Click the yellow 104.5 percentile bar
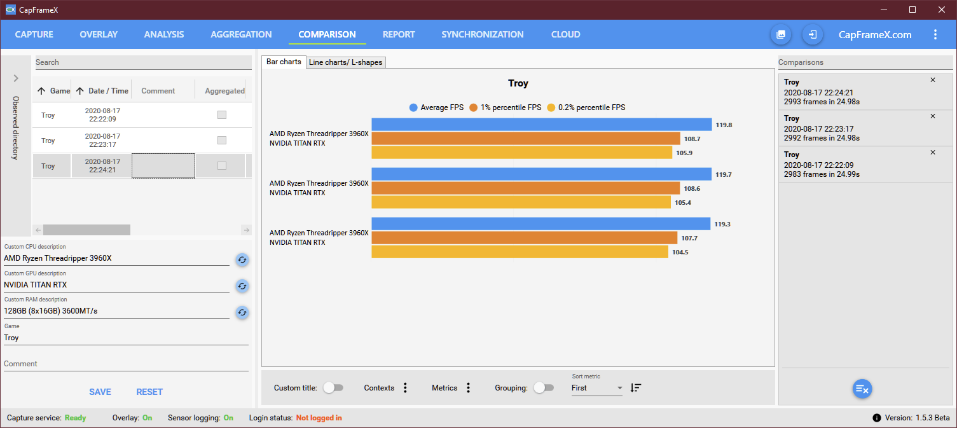This screenshot has height=428, width=957. [520, 252]
